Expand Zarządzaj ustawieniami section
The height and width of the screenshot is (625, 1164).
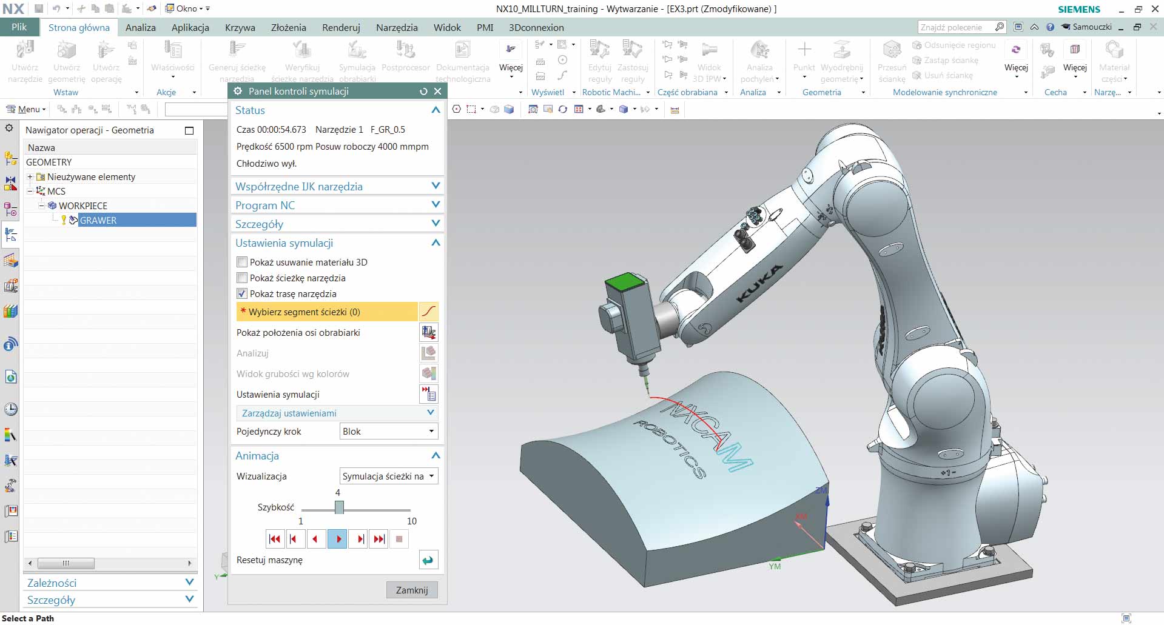[431, 412]
